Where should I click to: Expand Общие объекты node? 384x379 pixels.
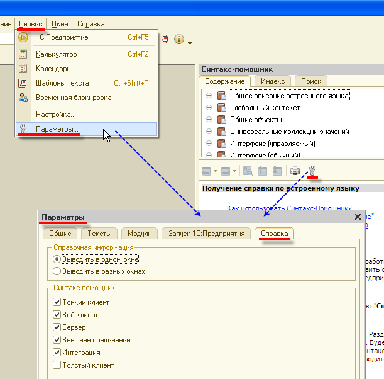(x=209, y=120)
